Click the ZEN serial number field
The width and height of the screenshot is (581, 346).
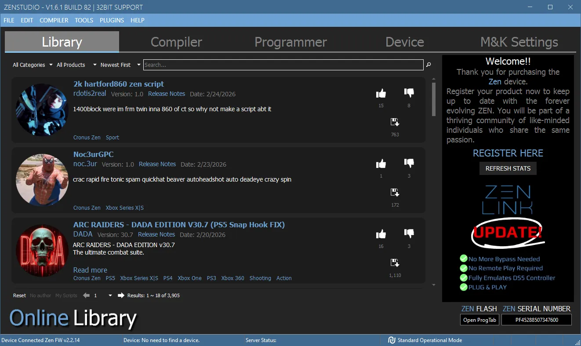tap(537, 320)
